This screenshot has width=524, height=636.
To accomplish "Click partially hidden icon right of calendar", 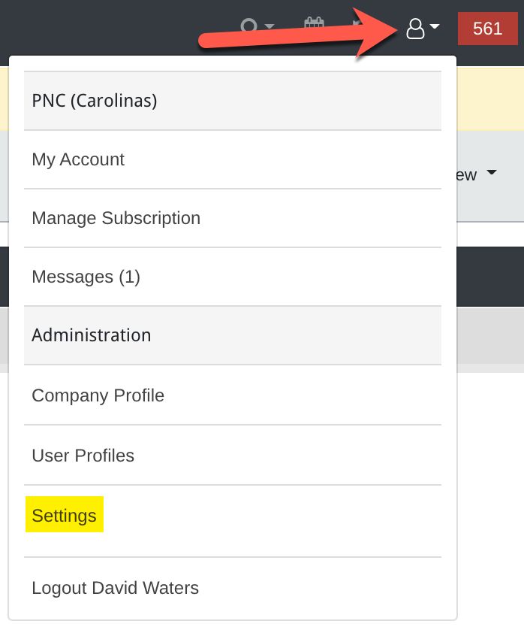I will pos(357,23).
